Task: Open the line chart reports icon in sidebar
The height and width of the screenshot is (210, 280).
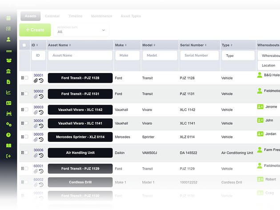Action: [8, 93]
